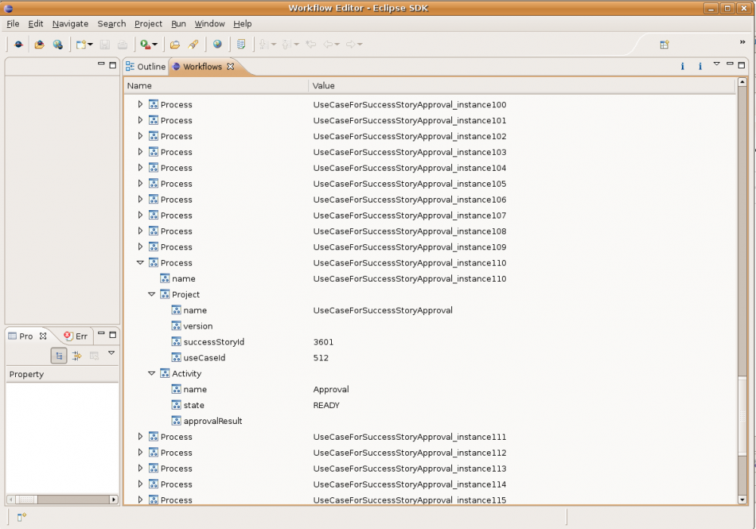This screenshot has height=529, width=756.
Task: Collapse the Project tree node
Action: tap(152, 294)
